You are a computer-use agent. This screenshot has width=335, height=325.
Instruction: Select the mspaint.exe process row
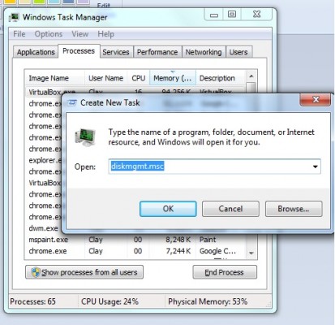[135, 240]
